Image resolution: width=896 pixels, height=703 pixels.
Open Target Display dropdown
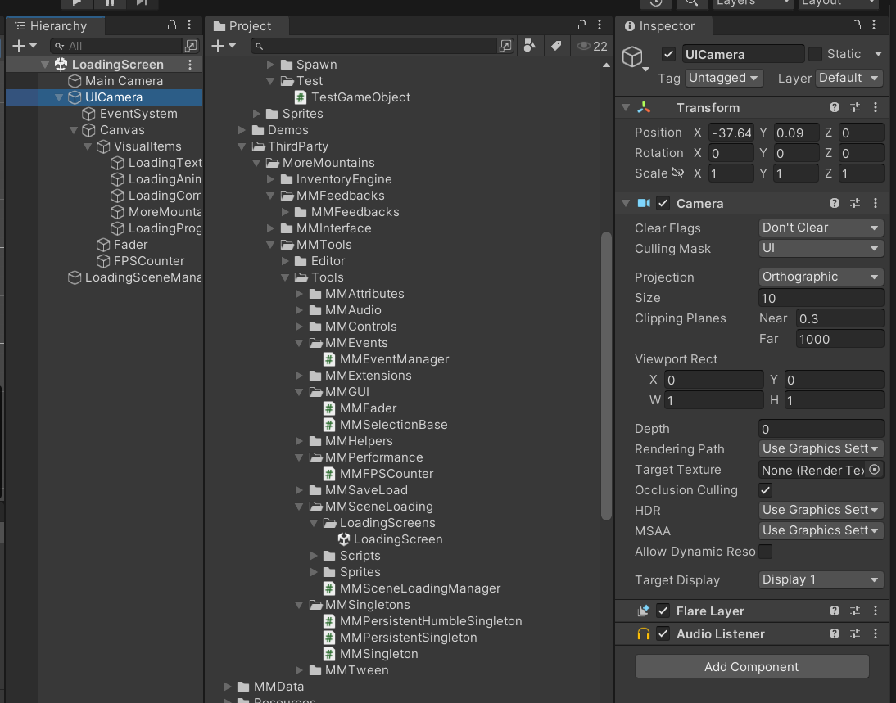tap(821, 579)
